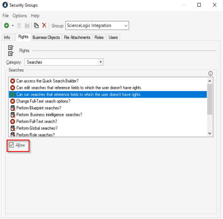Select 'Can access the Quick Search Builder?'
This screenshot has width=223, height=219.
click(x=47, y=81)
